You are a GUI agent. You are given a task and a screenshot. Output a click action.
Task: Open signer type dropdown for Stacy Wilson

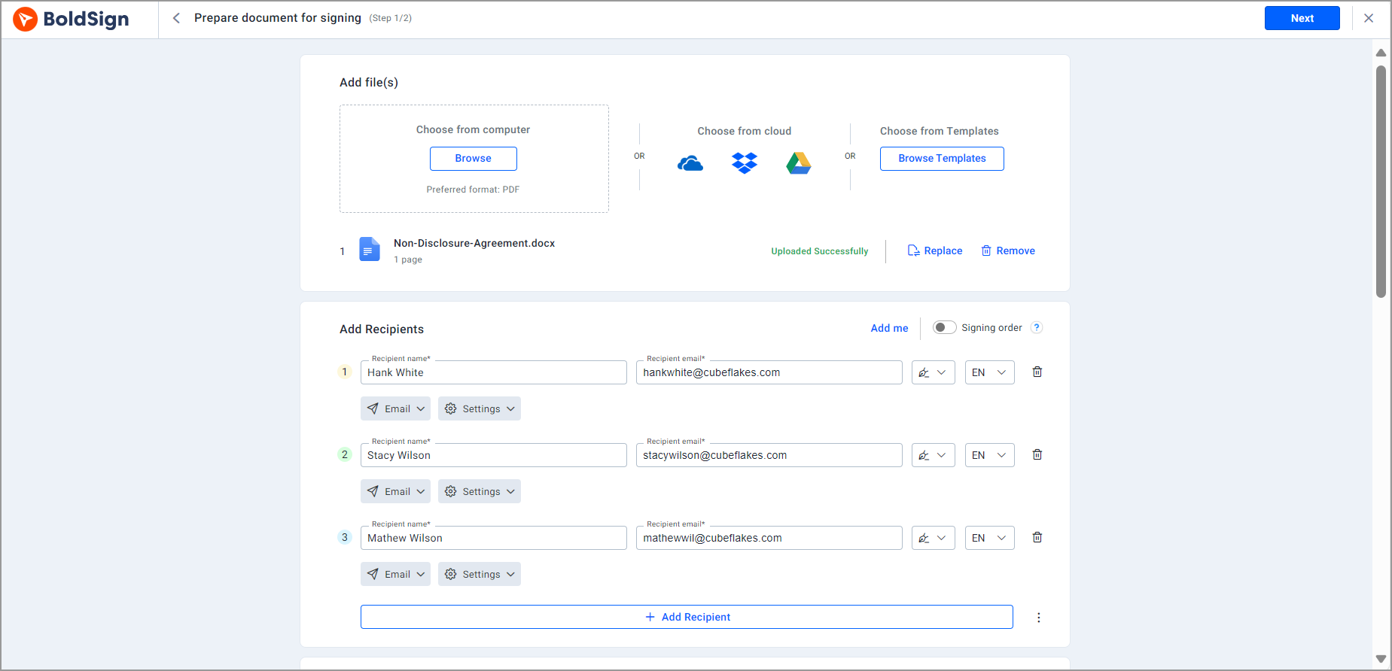pos(934,455)
